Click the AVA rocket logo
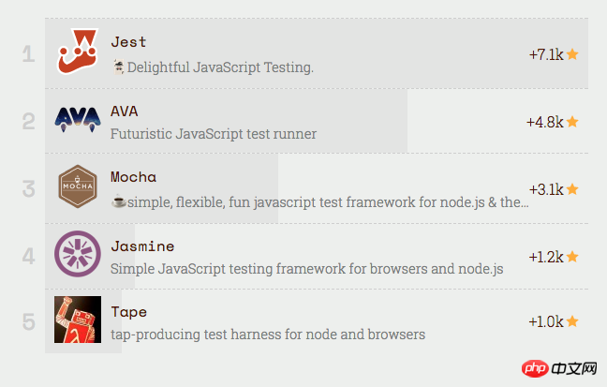Screen dimensions: 607x387 [78, 118]
